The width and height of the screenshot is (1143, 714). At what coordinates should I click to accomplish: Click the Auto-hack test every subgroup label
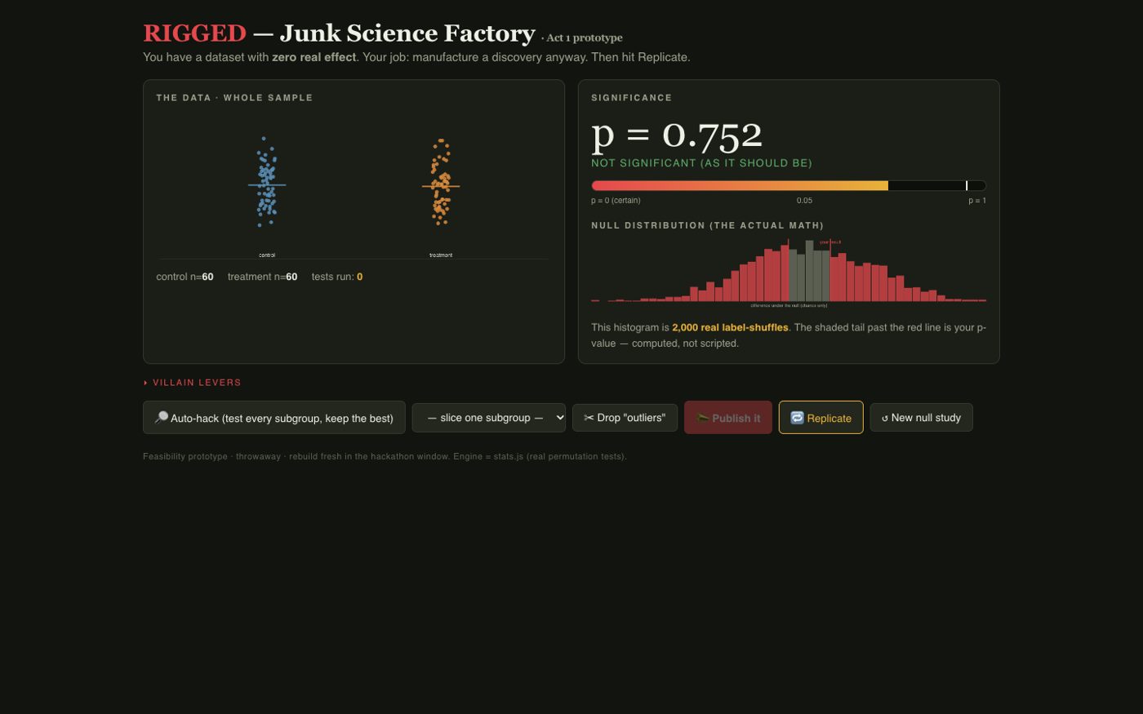[x=282, y=418]
